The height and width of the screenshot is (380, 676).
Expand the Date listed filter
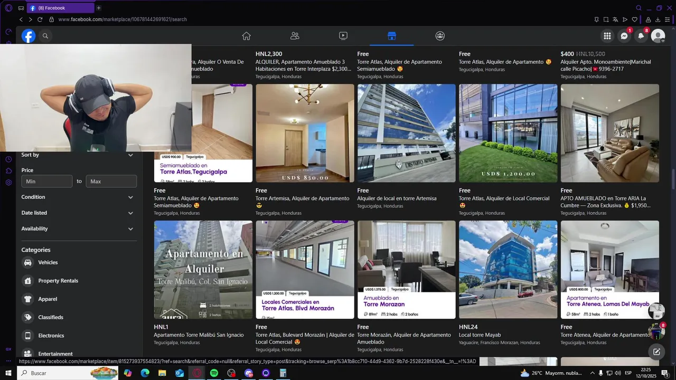click(x=79, y=213)
